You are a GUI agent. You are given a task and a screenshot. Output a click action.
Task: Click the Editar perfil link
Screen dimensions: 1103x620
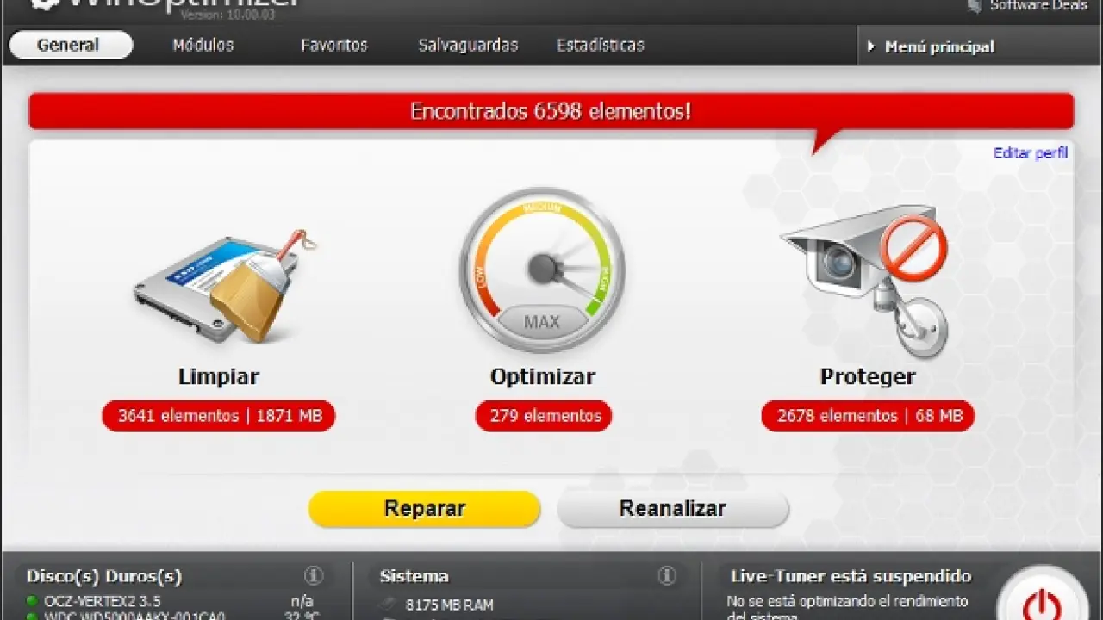click(x=1030, y=153)
